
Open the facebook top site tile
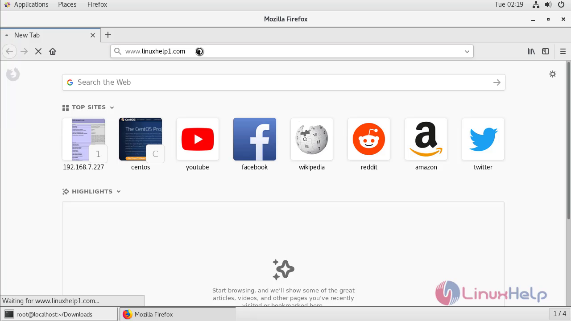coord(255,139)
